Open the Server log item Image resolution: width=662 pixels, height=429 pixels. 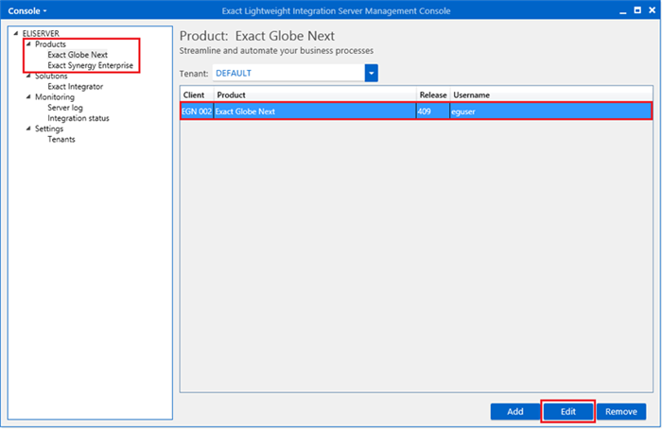click(65, 108)
